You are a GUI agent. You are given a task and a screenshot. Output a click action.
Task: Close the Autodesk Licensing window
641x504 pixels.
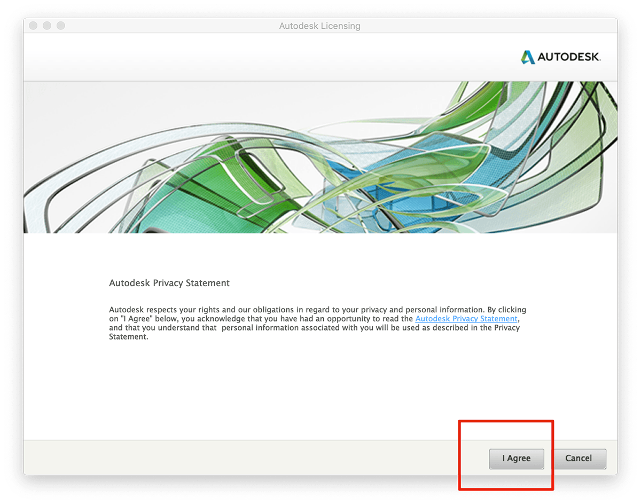(x=33, y=26)
